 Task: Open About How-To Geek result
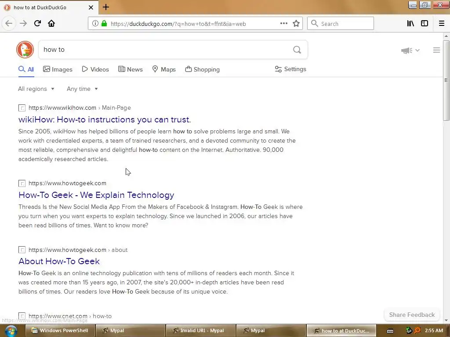[59, 262]
